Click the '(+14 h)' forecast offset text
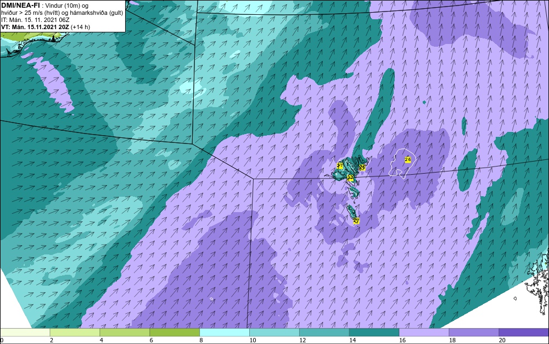 point(80,27)
